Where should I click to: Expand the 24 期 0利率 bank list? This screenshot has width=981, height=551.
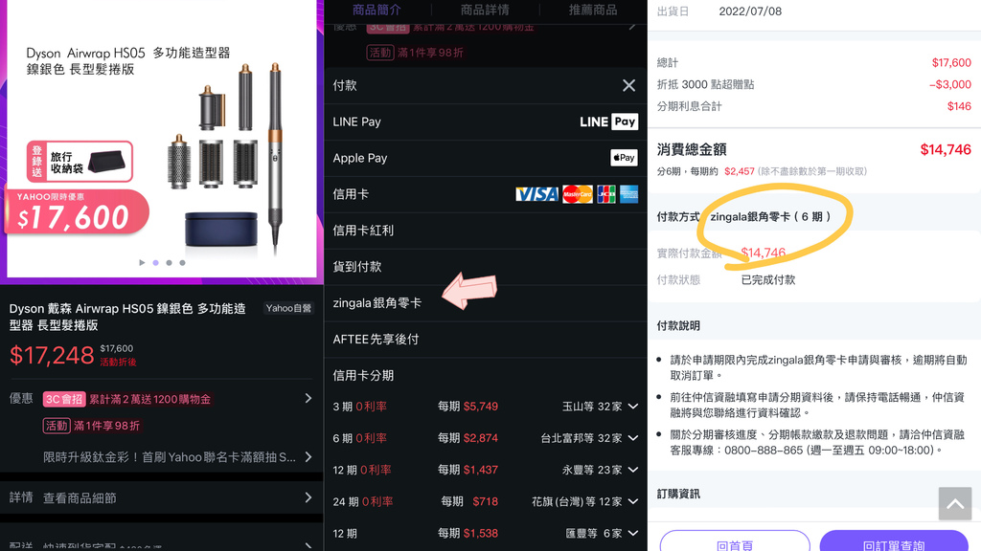coord(633,501)
